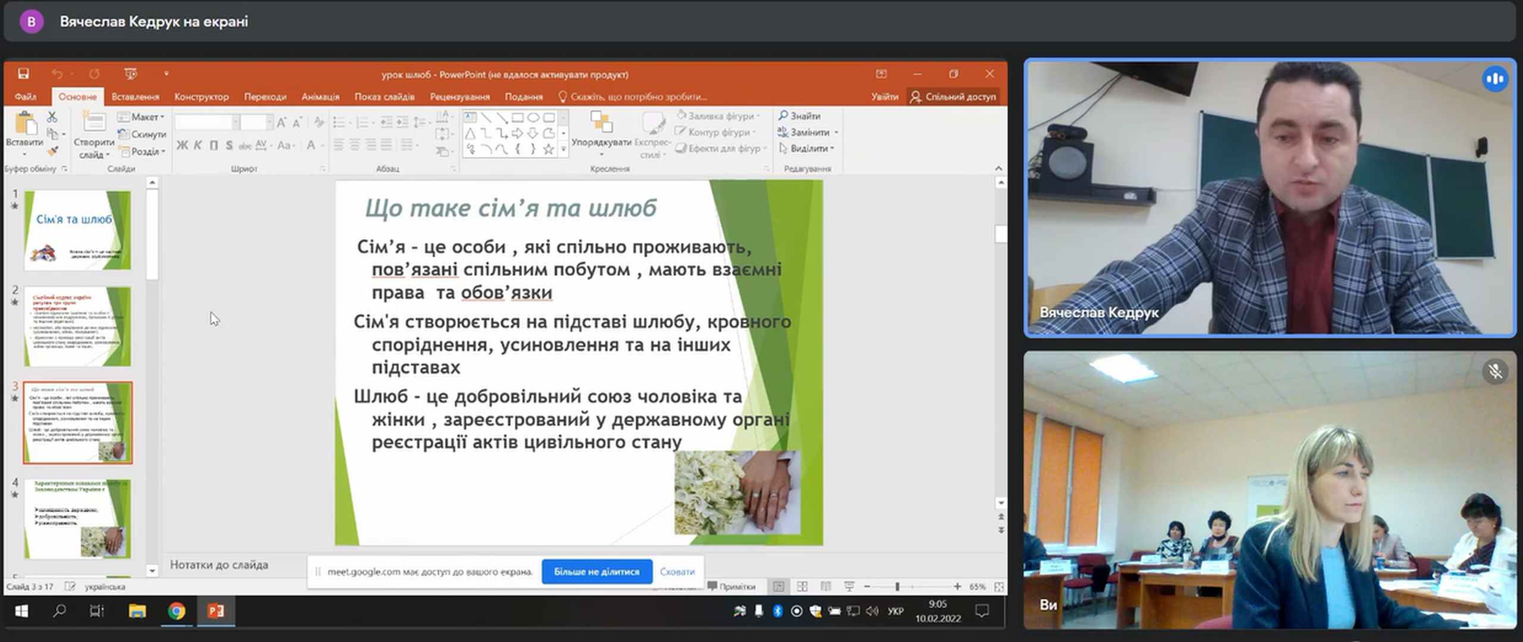Open the Анімація ribbon tab
The width and height of the screenshot is (1523, 642).
tap(320, 96)
